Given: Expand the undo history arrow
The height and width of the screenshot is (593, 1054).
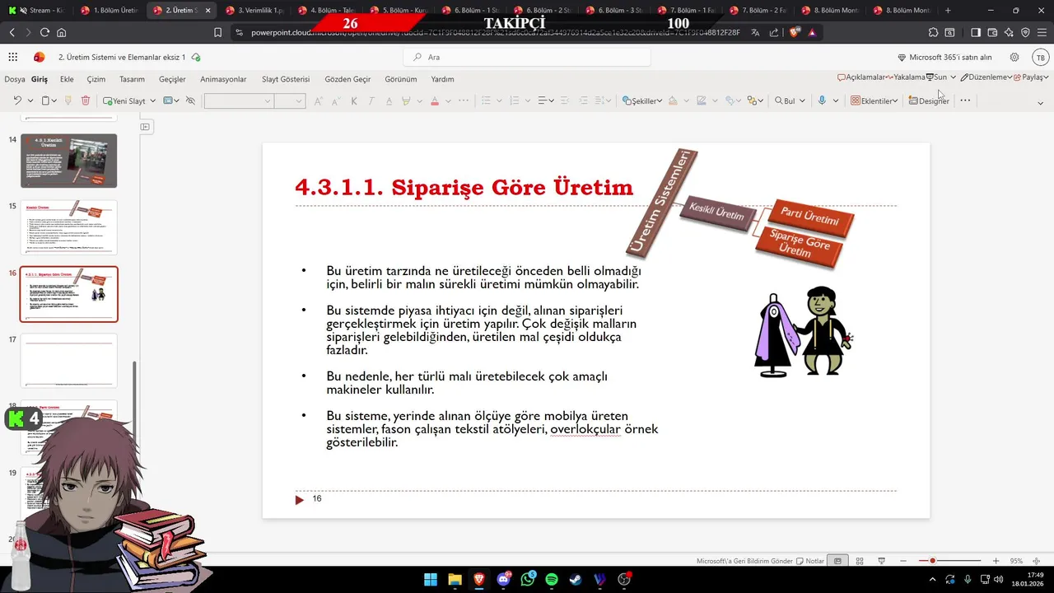Looking at the screenshot, I should [30, 100].
